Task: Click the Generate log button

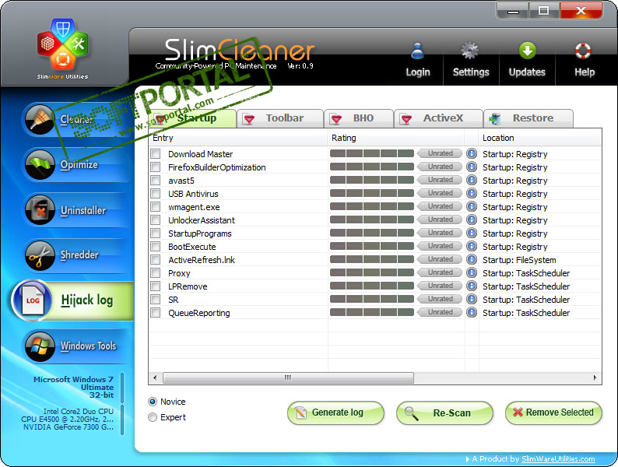Action: (335, 413)
